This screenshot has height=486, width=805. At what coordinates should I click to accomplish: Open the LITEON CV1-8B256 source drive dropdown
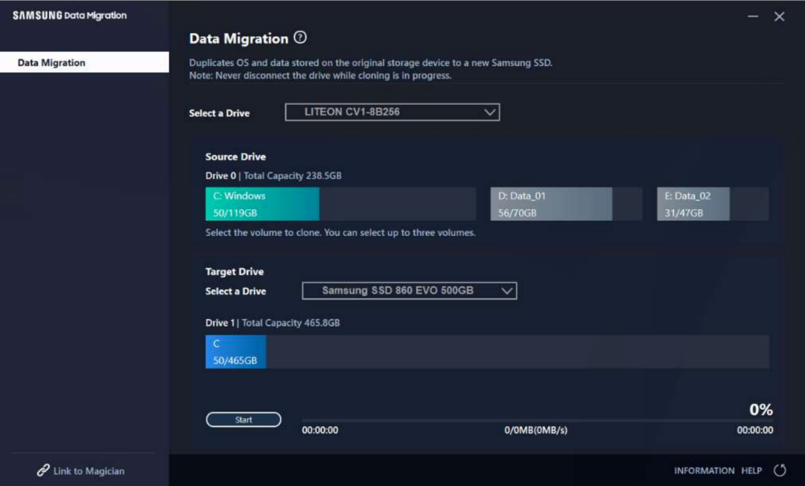point(393,113)
